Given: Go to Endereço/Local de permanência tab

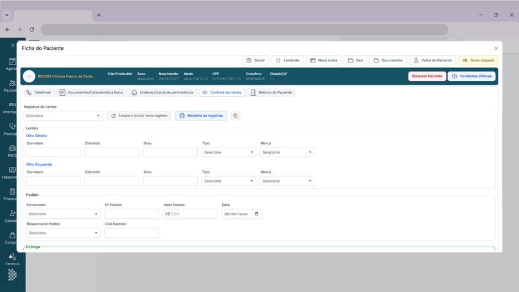Looking at the screenshot, I should pyautogui.click(x=162, y=93).
